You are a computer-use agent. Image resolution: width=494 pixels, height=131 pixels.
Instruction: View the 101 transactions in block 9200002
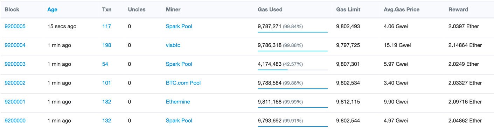point(106,83)
